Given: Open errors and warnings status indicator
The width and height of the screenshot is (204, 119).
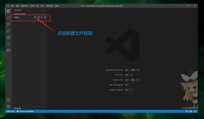Looking at the screenshot, I should [x=11, y=112].
